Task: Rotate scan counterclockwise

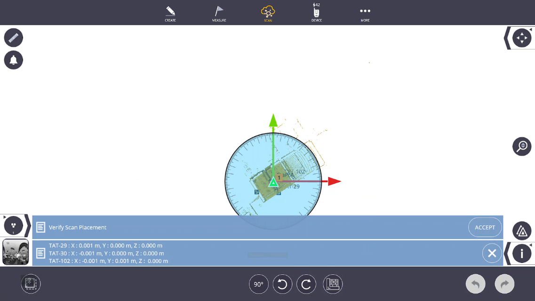Action: [x=282, y=284]
